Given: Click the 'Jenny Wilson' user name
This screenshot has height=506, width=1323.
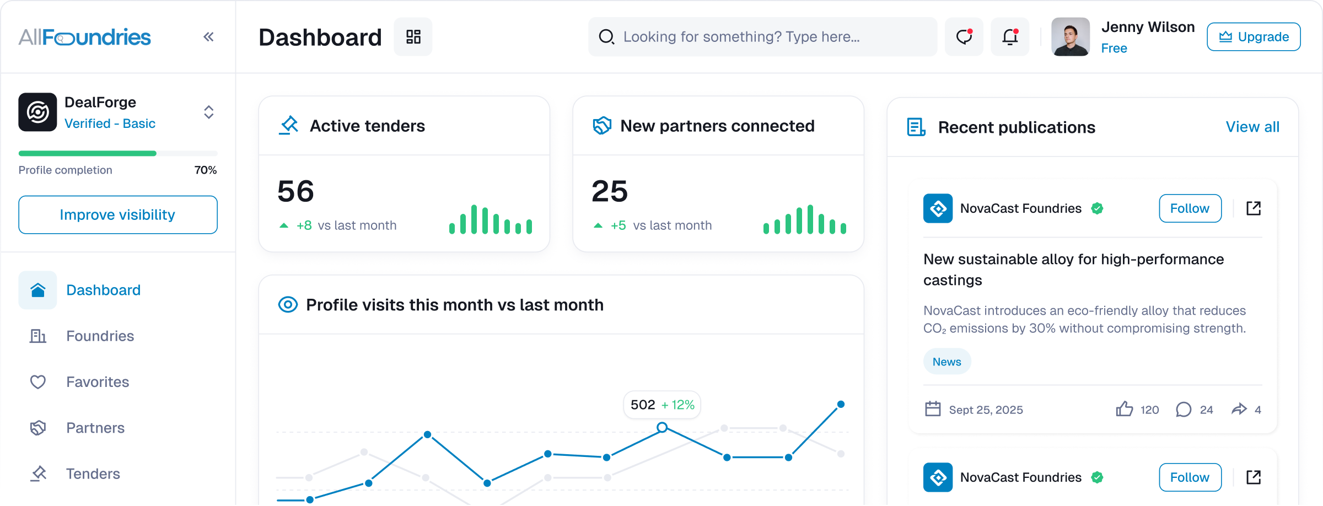Looking at the screenshot, I should point(1148,27).
